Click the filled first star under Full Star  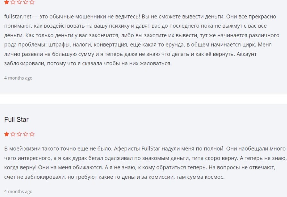click(x=7, y=134)
